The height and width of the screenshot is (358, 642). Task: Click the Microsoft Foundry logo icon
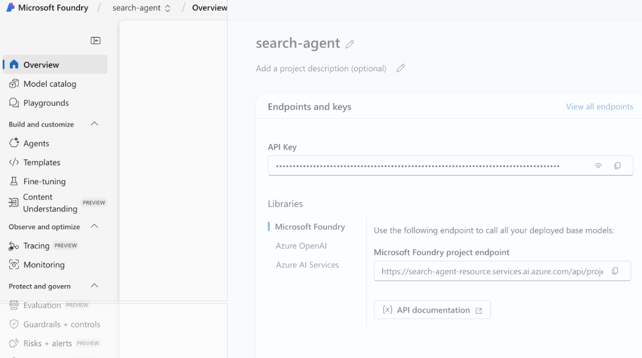click(x=10, y=7)
